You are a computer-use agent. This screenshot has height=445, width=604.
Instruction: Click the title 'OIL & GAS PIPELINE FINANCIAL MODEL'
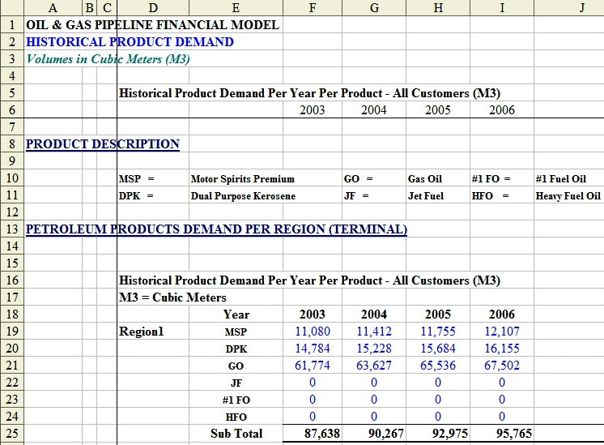pyautogui.click(x=152, y=25)
